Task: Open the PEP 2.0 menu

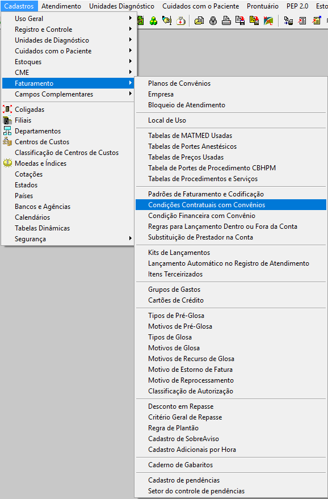Action: tap(297, 6)
